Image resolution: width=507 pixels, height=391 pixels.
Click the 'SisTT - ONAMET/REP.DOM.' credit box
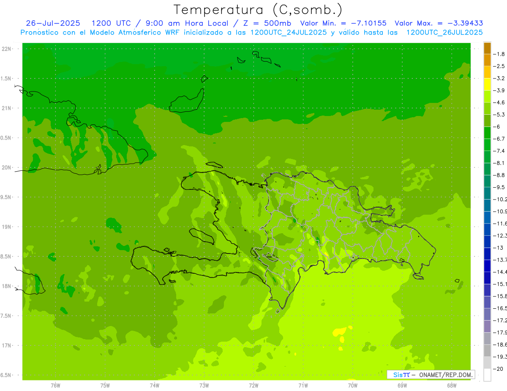[431, 375]
